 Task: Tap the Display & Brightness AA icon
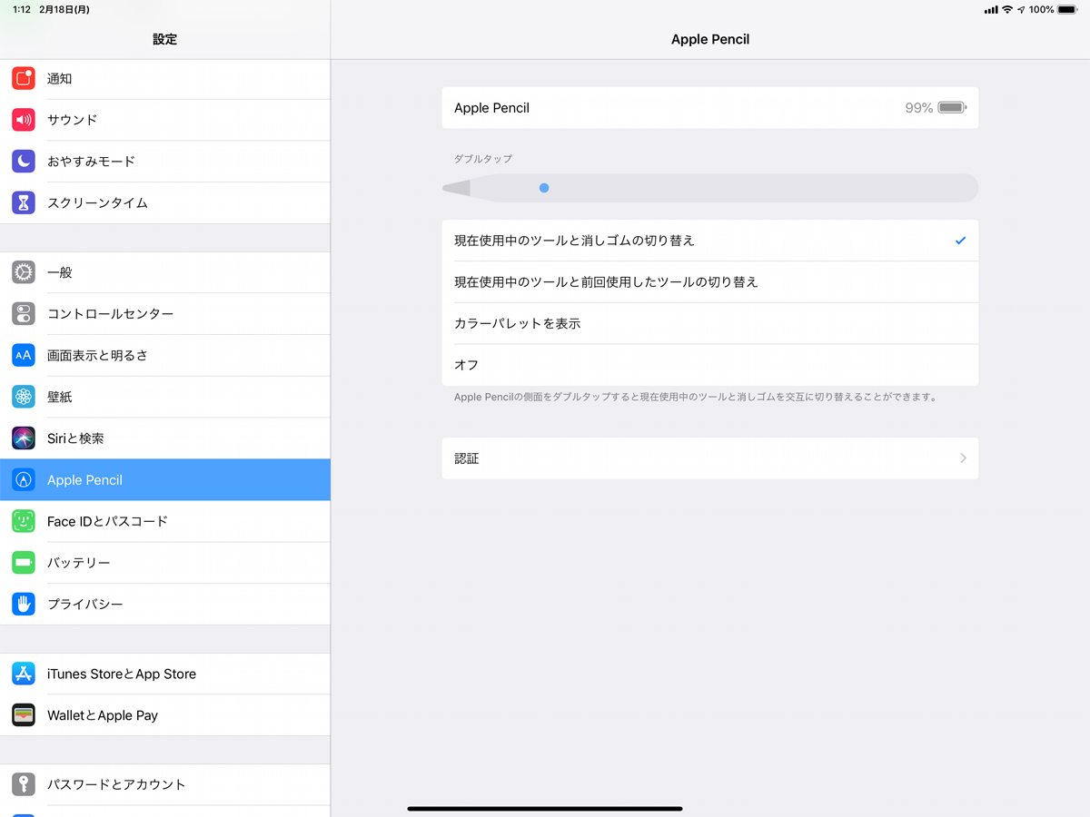(24, 355)
